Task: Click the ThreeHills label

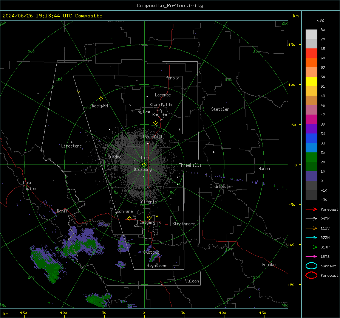Action: click(190, 165)
